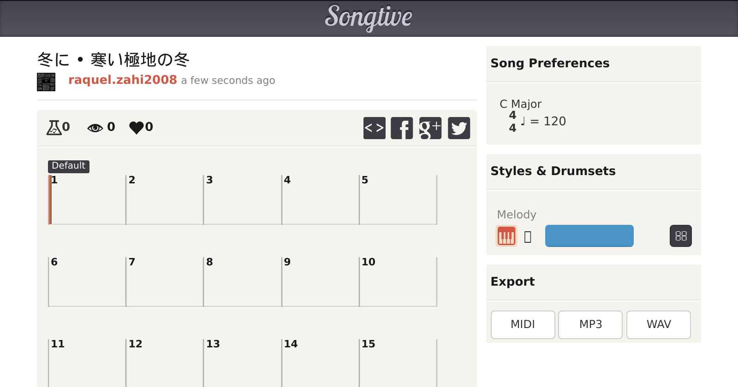
Task: Click the Melody piano instrument icon
Action: pyautogui.click(x=506, y=236)
